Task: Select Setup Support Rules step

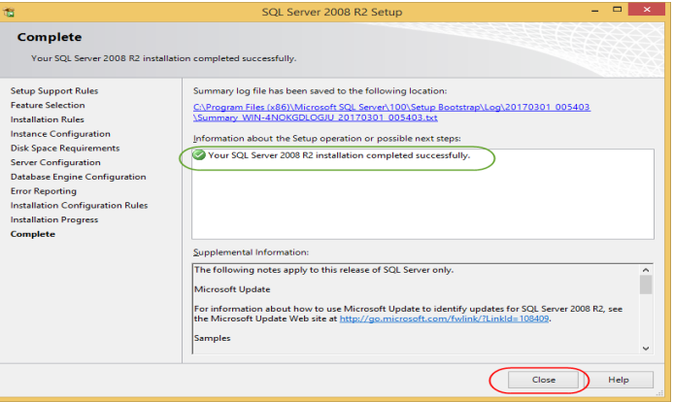Action: [x=54, y=90]
